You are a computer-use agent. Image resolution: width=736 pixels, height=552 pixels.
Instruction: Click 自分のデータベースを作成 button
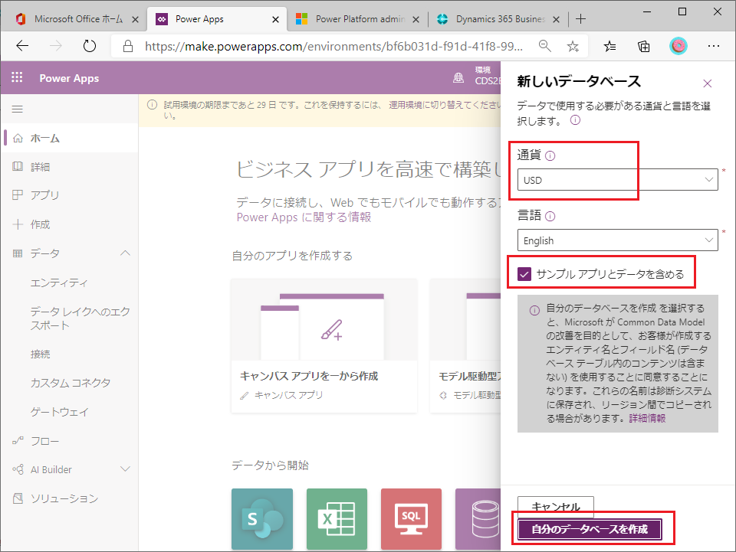point(590,529)
